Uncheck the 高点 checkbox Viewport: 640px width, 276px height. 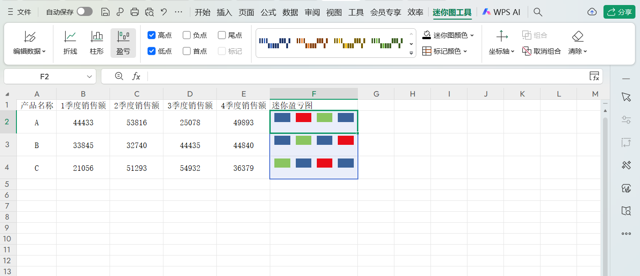tap(151, 35)
